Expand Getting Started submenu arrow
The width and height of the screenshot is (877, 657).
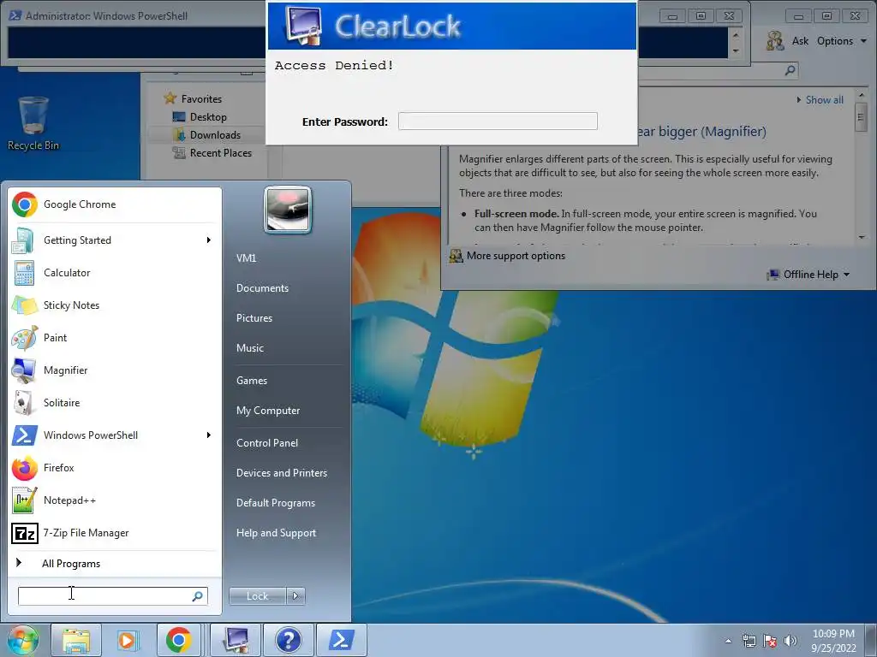[x=209, y=240]
